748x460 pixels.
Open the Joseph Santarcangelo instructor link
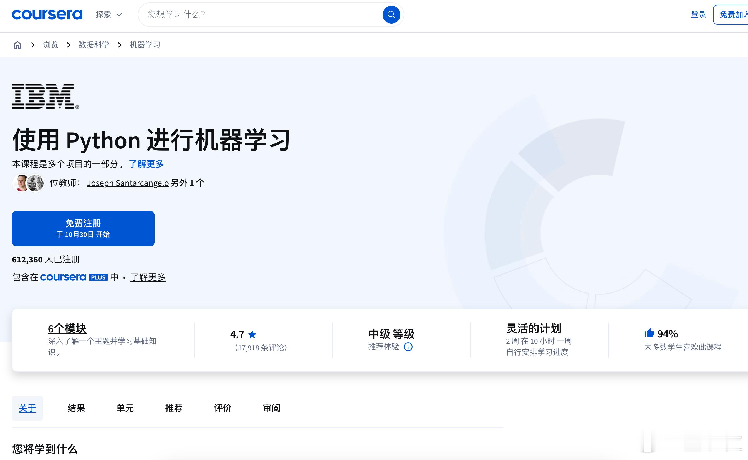click(128, 183)
